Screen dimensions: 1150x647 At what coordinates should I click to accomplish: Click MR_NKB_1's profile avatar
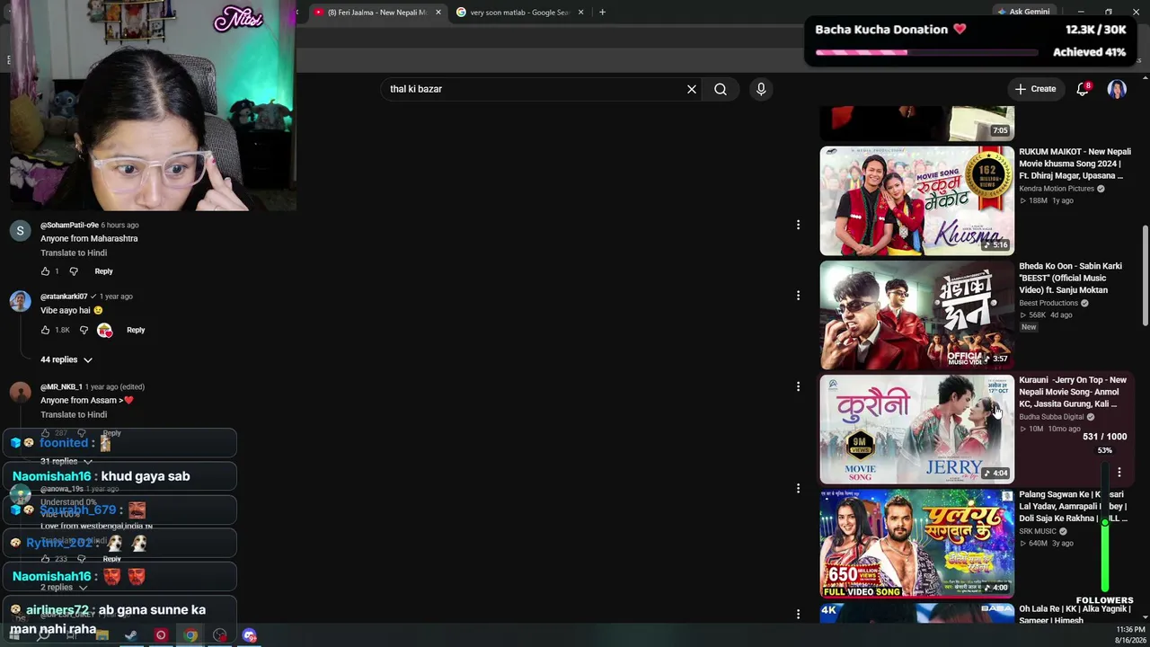[x=21, y=392]
